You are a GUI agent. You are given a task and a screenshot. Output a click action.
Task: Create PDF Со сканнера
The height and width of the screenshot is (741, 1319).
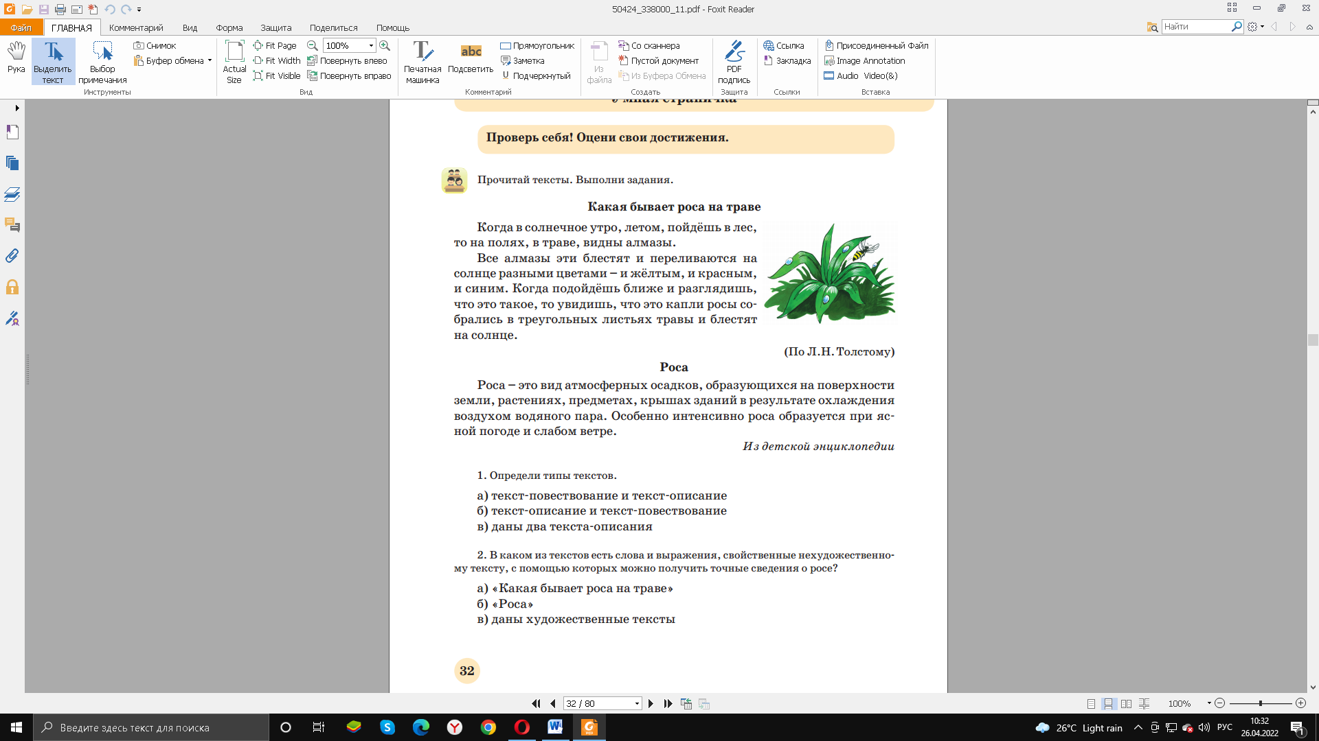point(649,45)
